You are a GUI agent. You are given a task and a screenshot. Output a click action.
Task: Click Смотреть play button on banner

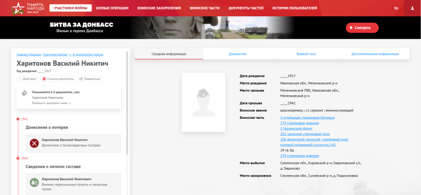(362, 28)
